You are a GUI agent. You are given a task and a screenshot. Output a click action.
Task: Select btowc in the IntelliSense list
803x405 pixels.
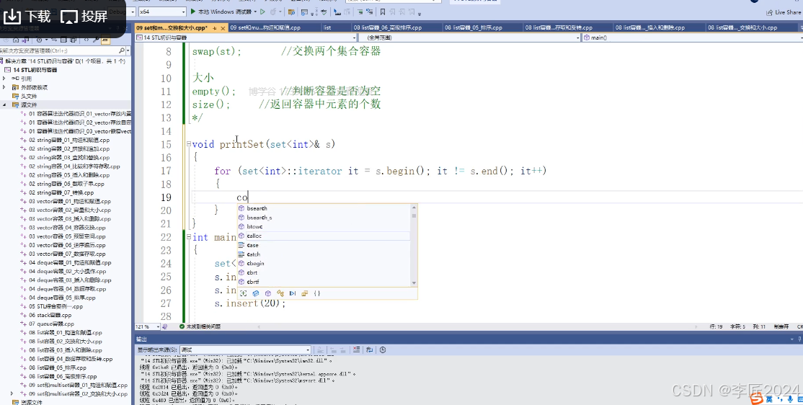[x=324, y=227]
